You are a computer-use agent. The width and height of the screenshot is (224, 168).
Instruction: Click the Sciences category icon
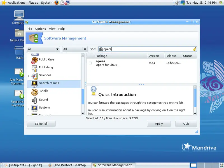34,76
